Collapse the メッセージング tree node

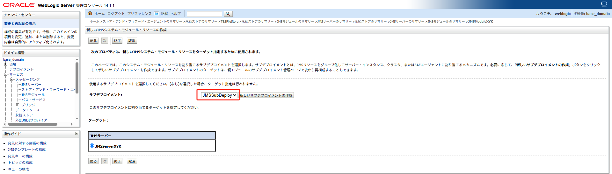(x=12, y=80)
